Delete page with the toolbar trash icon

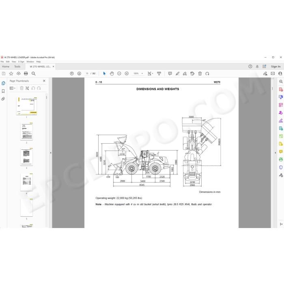(200, 73)
